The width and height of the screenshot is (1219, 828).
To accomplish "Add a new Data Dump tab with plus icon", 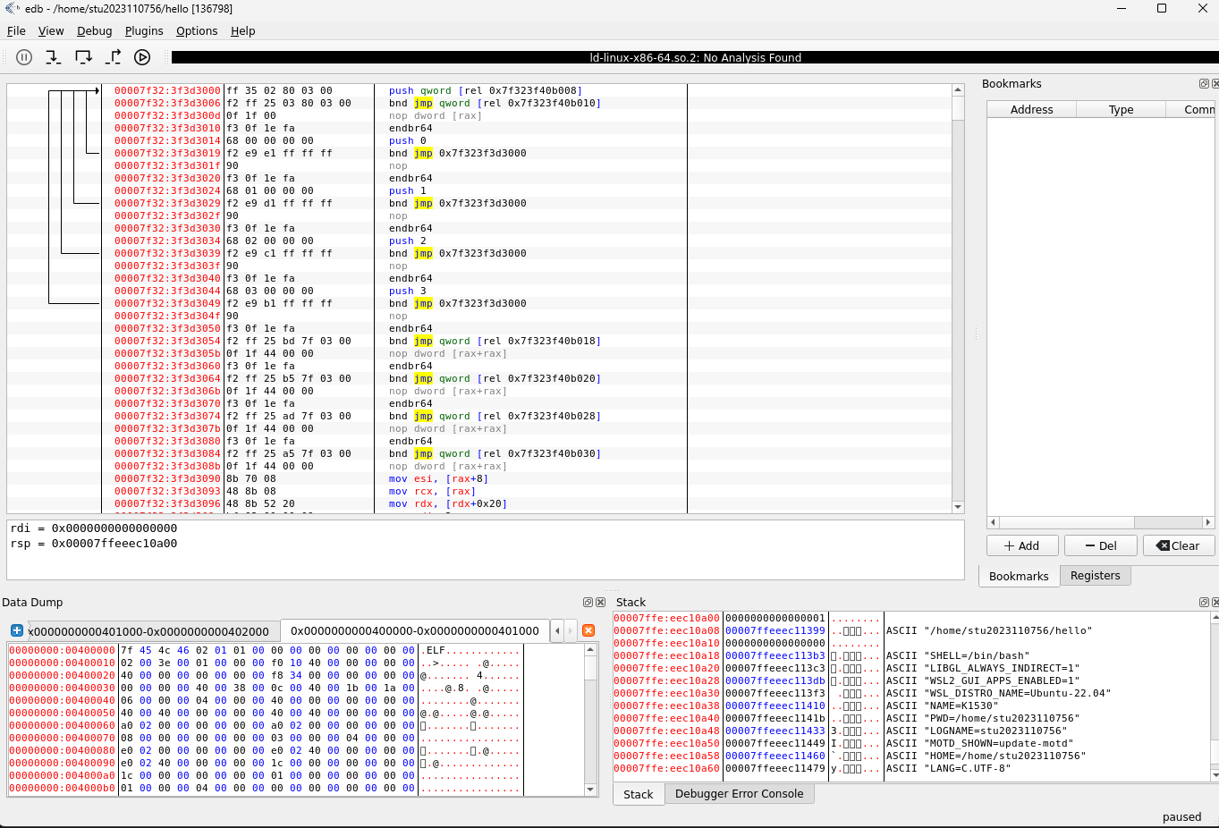I will coord(16,630).
